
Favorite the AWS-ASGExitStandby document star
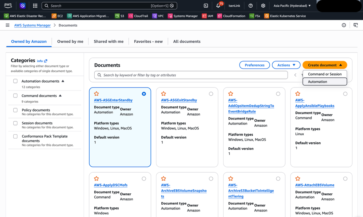pos(163,94)
